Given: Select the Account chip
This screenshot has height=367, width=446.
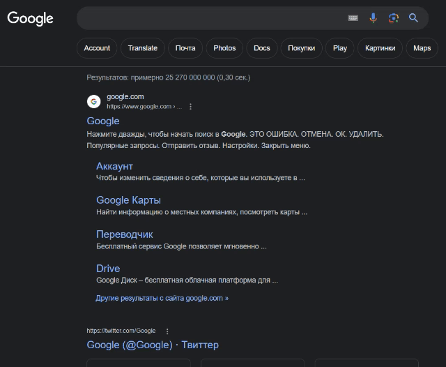Looking at the screenshot, I should click(97, 48).
